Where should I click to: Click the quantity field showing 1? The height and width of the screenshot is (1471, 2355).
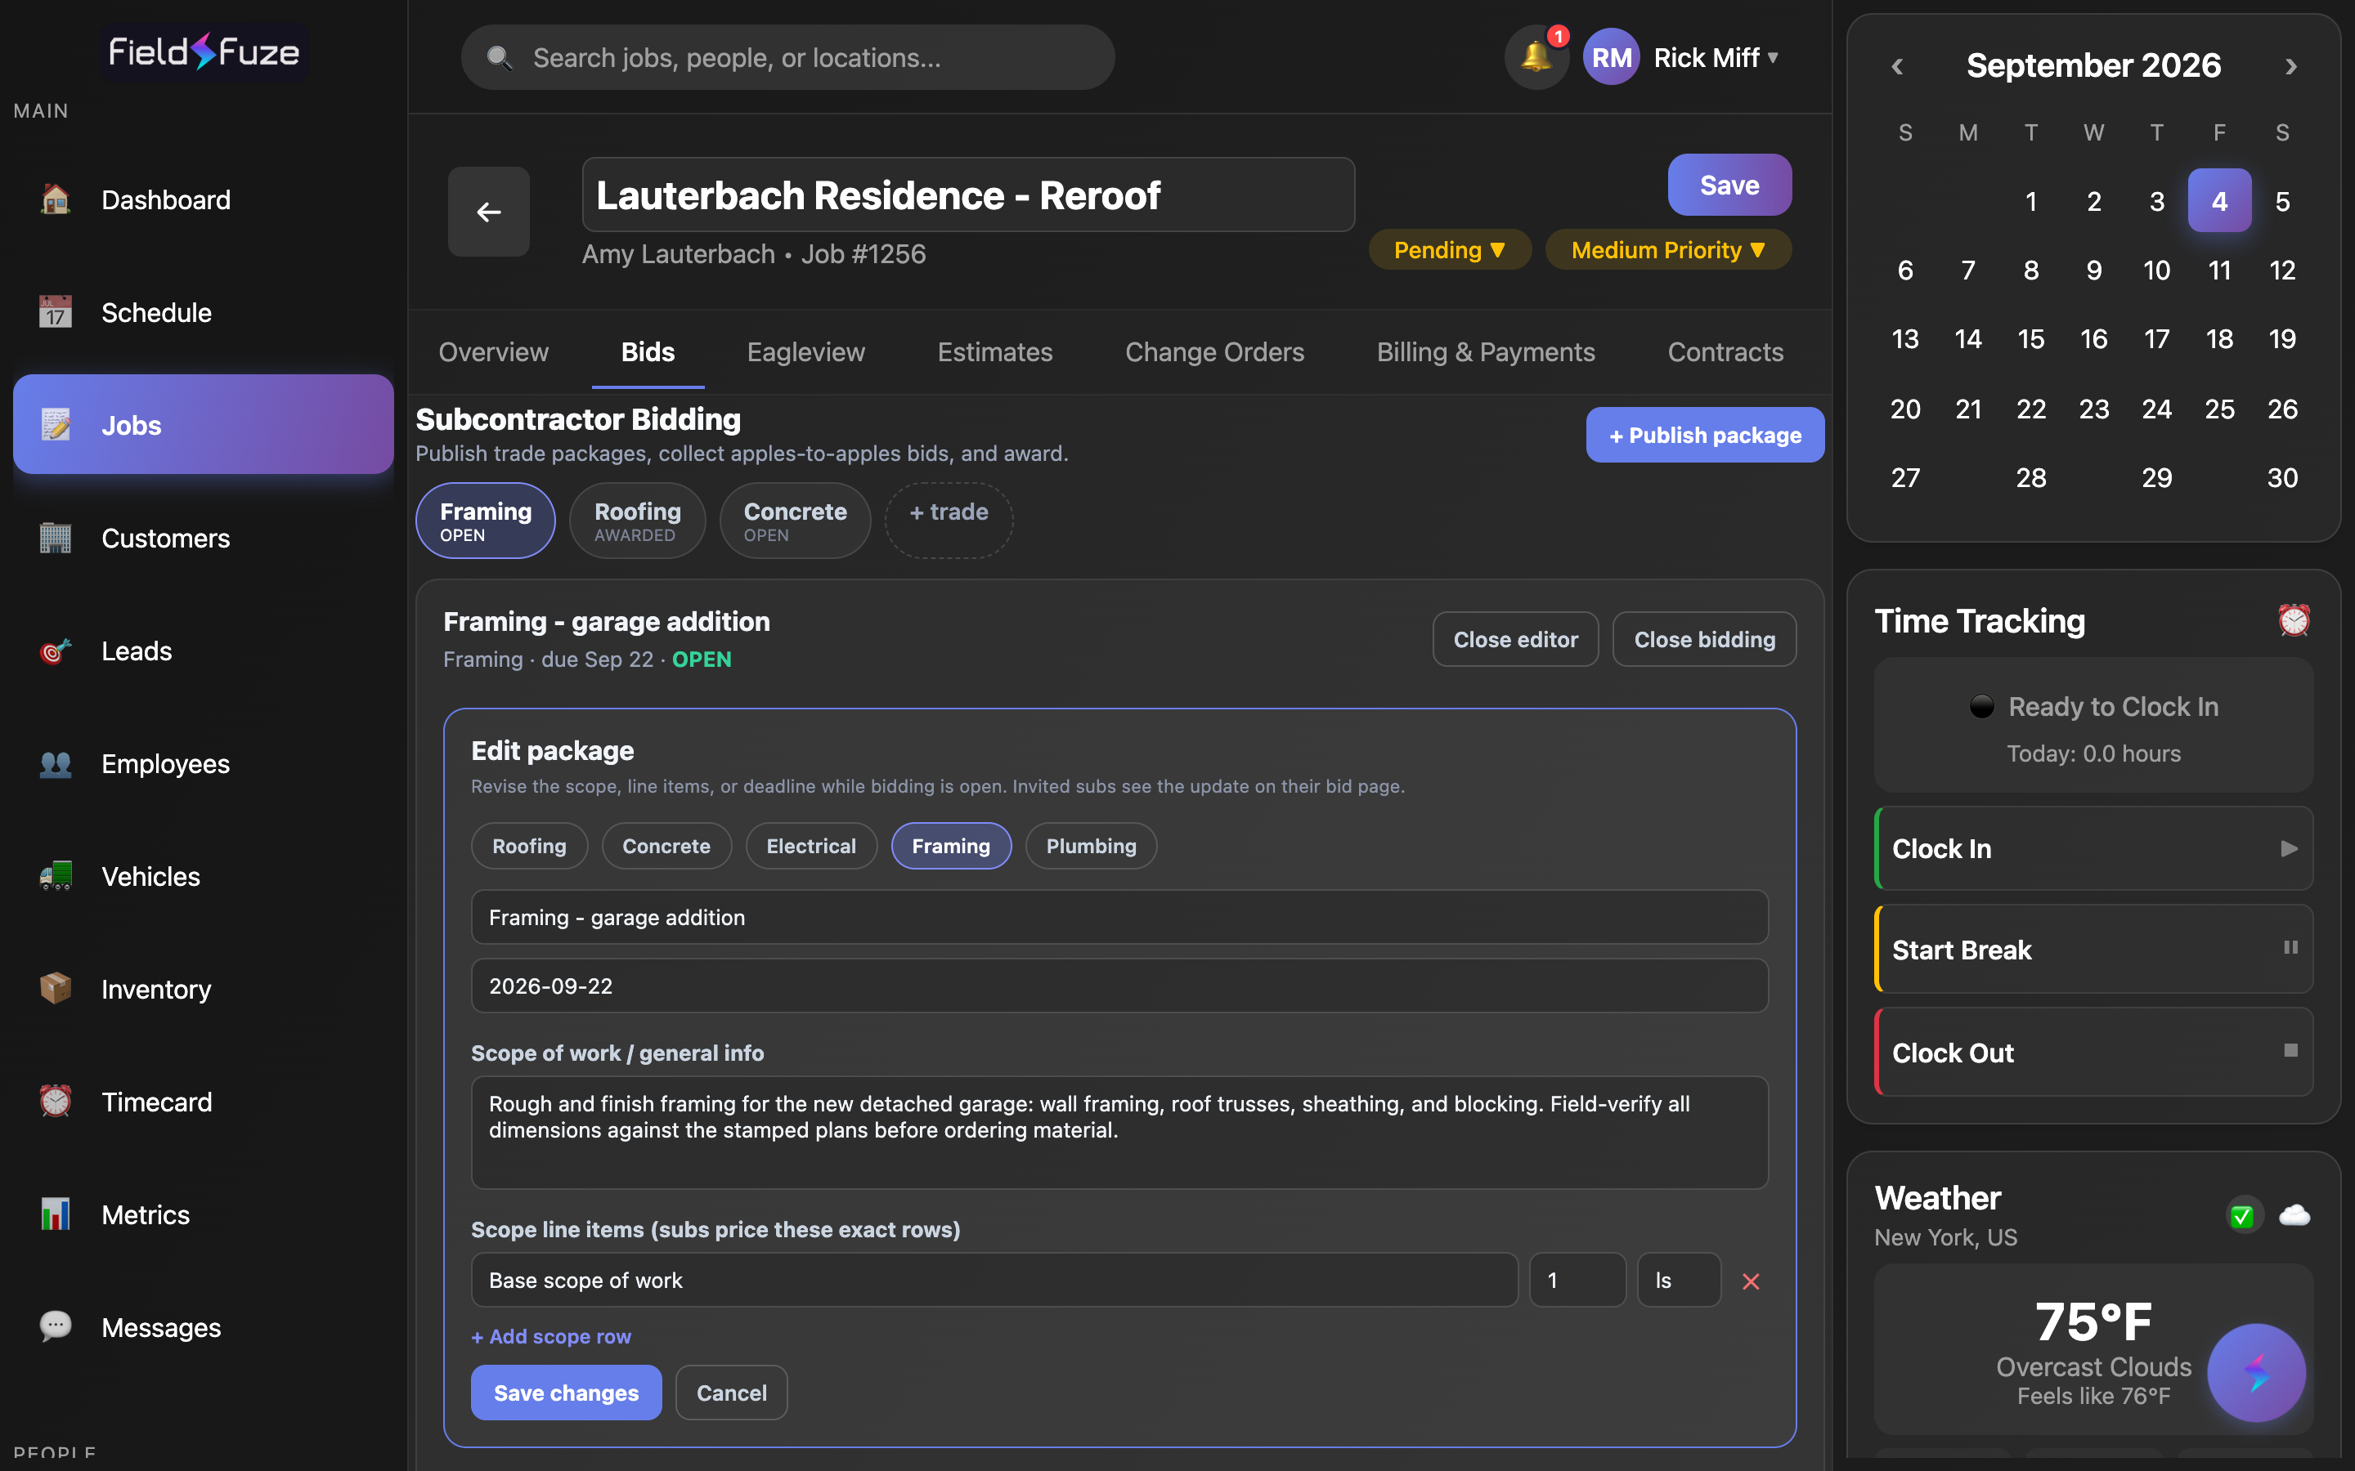pyautogui.click(x=1577, y=1281)
